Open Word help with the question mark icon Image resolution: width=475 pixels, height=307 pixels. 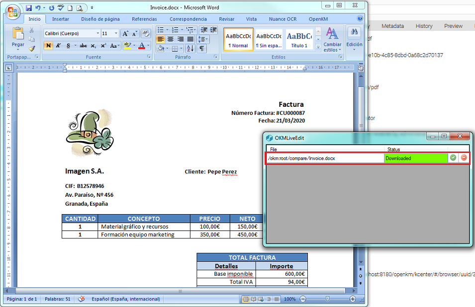(360, 18)
